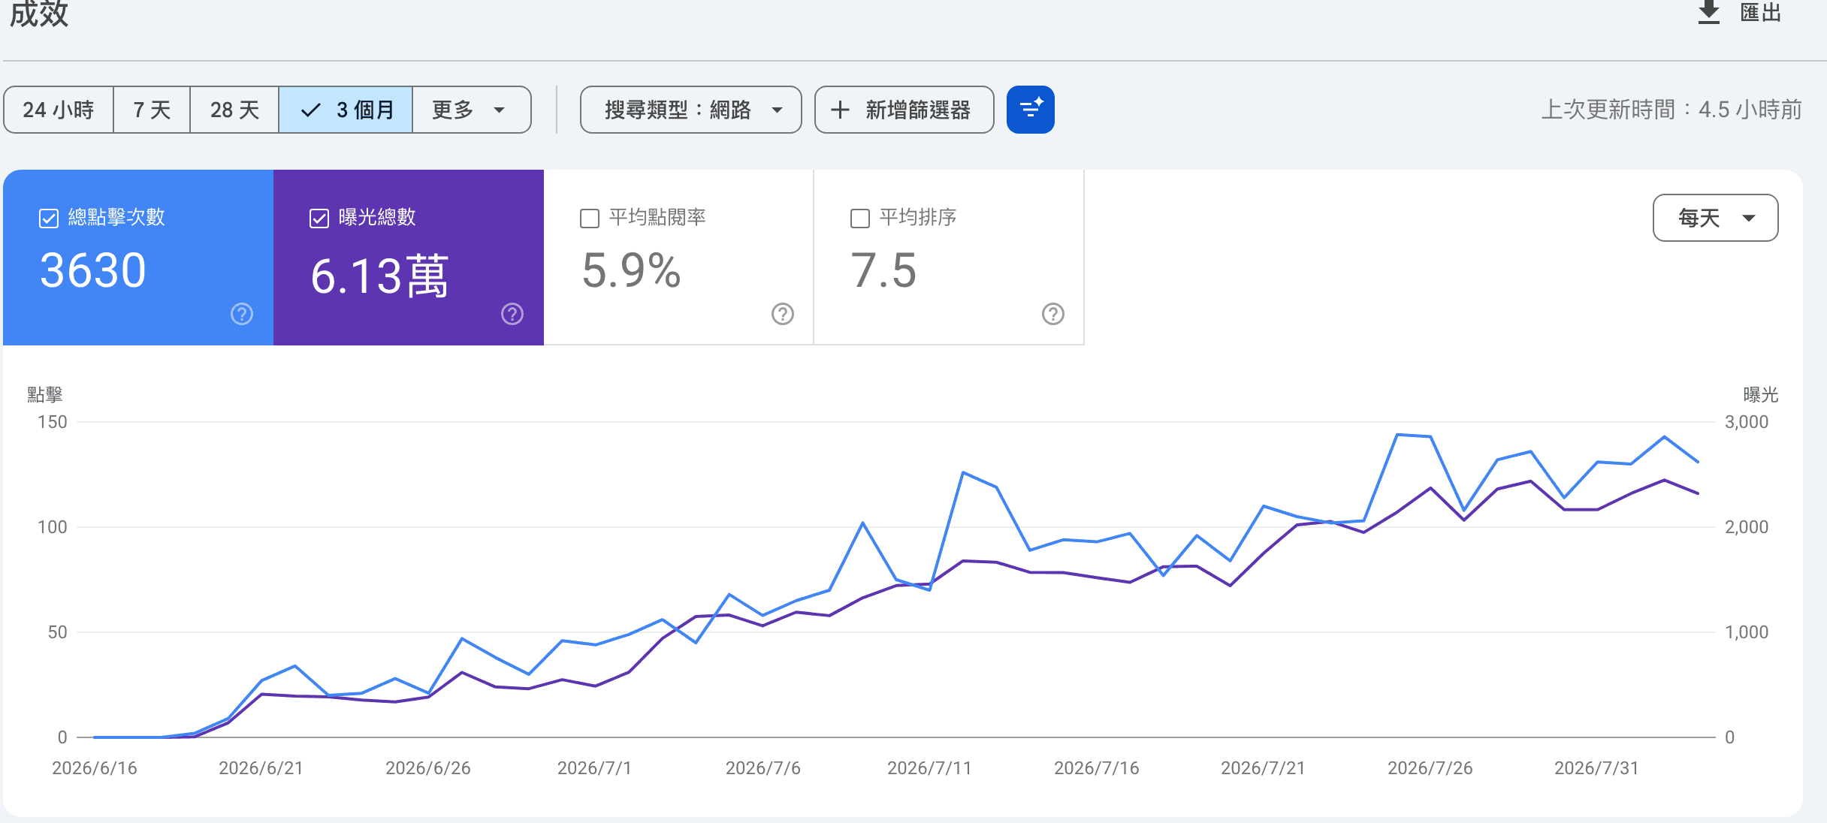Select the 24 小時 date range

pos(59,110)
